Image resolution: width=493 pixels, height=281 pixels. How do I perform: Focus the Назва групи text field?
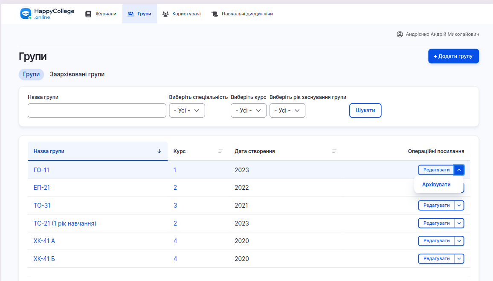pyautogui.click(x=97, y=110)
